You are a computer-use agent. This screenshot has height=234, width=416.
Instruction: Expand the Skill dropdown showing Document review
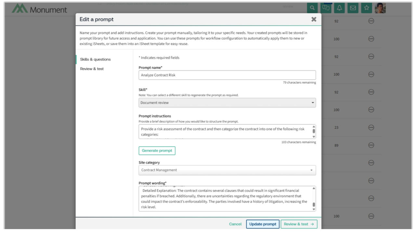click(x=227, y=103)
